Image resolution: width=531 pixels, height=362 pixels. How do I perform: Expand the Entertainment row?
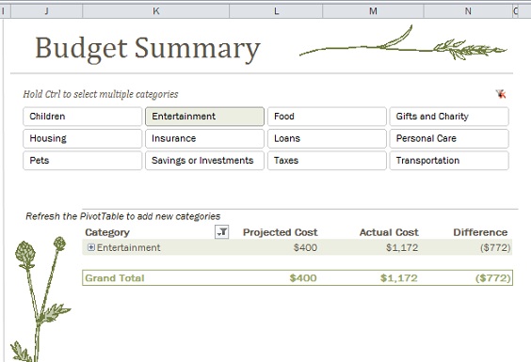pyautogui.click(x=91, y=247)
